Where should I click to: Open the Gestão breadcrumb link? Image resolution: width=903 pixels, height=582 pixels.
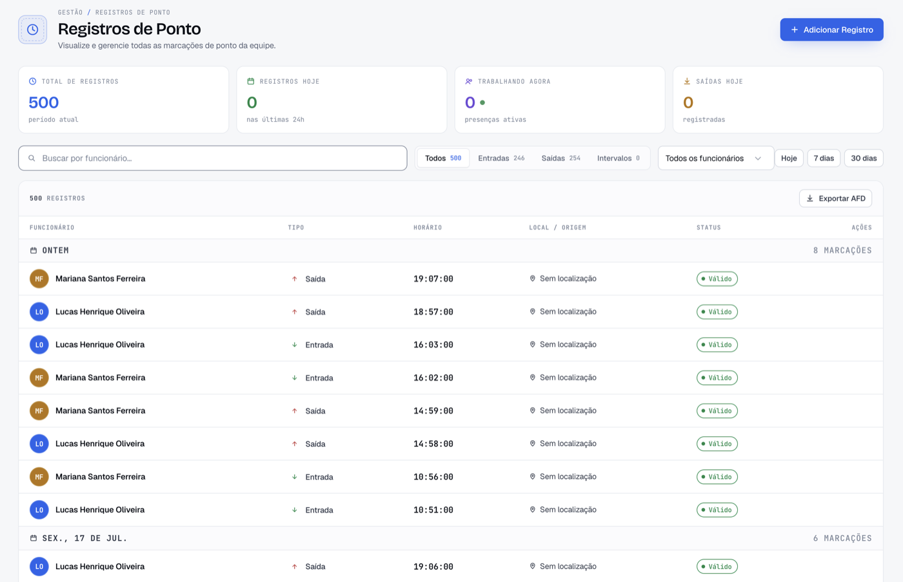70,12
